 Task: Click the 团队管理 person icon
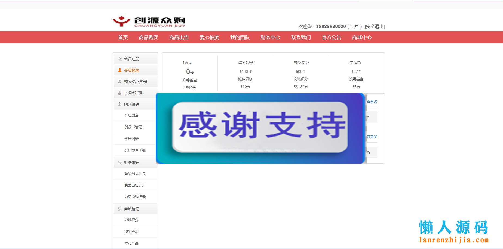[x=119, y=104]
